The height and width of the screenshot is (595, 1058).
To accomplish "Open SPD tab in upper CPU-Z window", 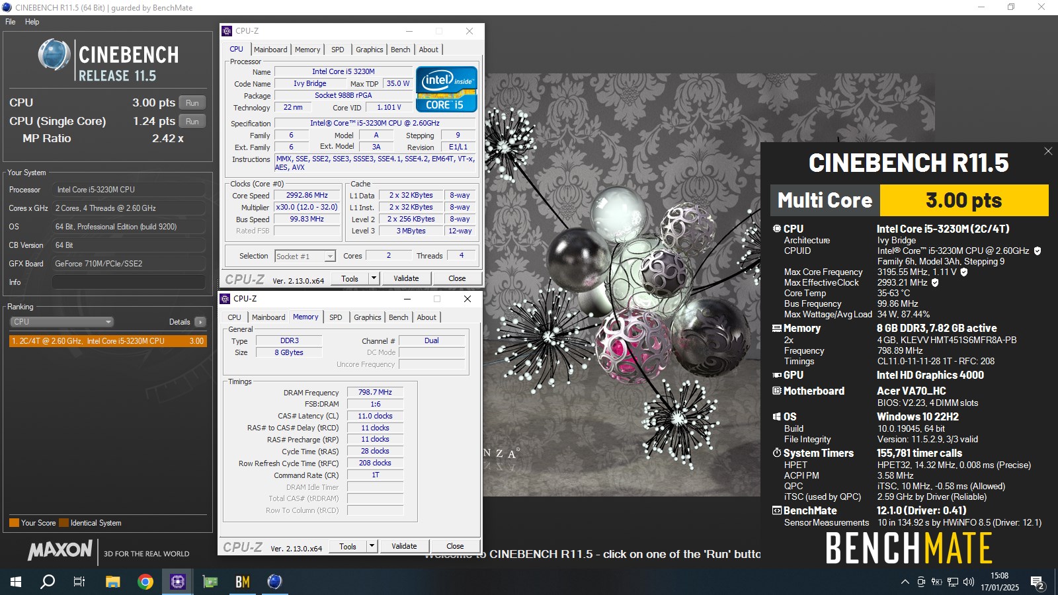I will tap(338, 50).
